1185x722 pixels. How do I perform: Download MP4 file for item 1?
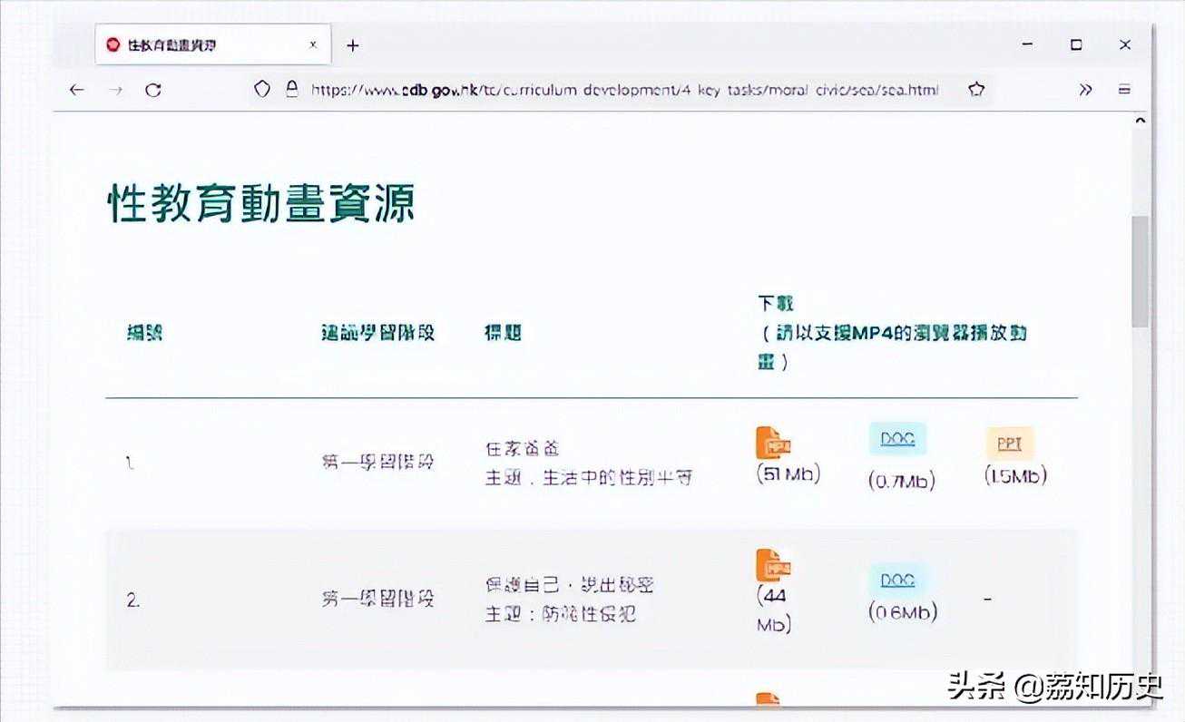tap(773, 443)
